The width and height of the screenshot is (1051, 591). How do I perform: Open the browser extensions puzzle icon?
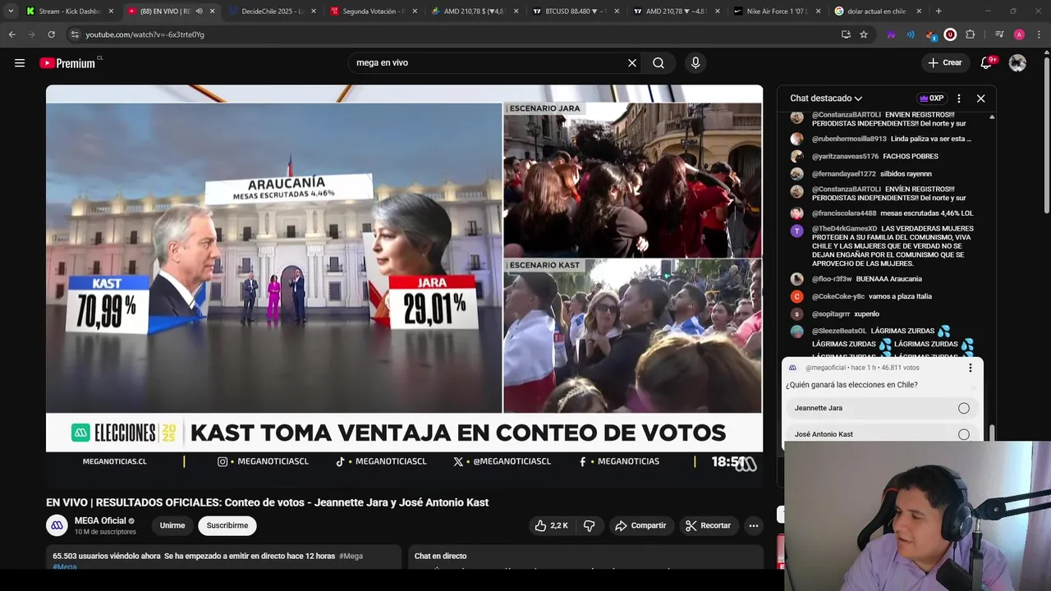click(x=970, y=34)
